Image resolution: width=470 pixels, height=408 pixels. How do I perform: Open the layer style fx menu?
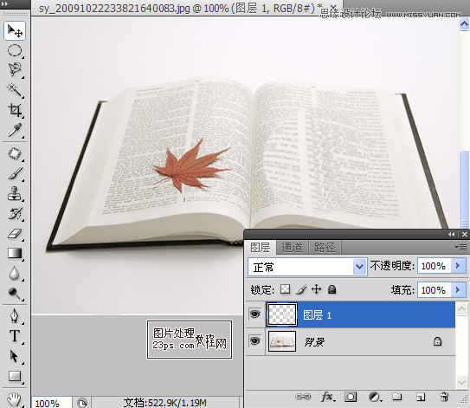click(328, 397)
